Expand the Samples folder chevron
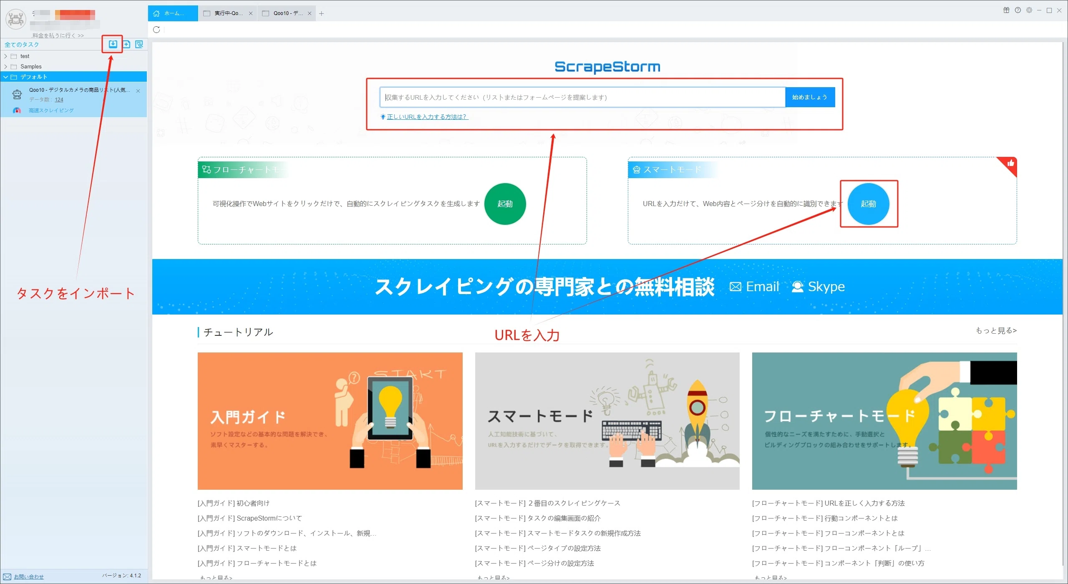 [5, 67]
